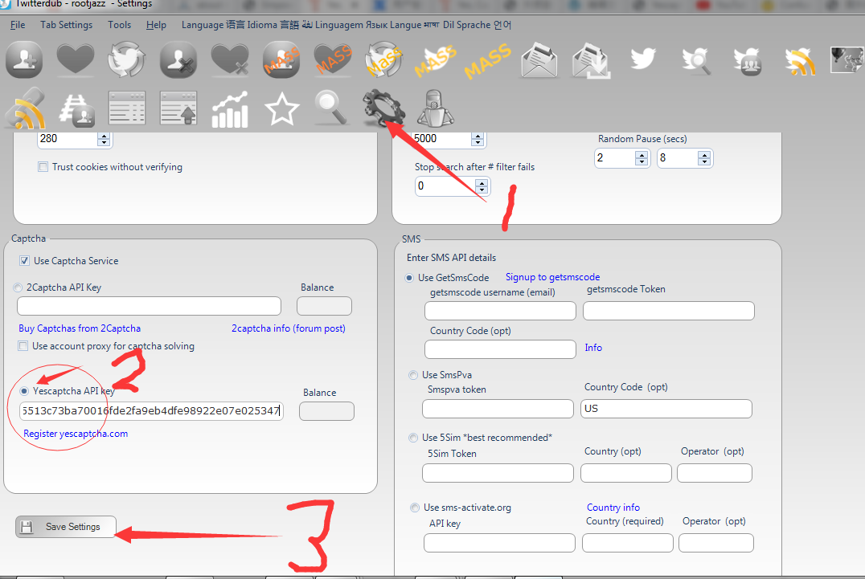Click the star favorites icon
865x579 pixels.
(282, 108)
